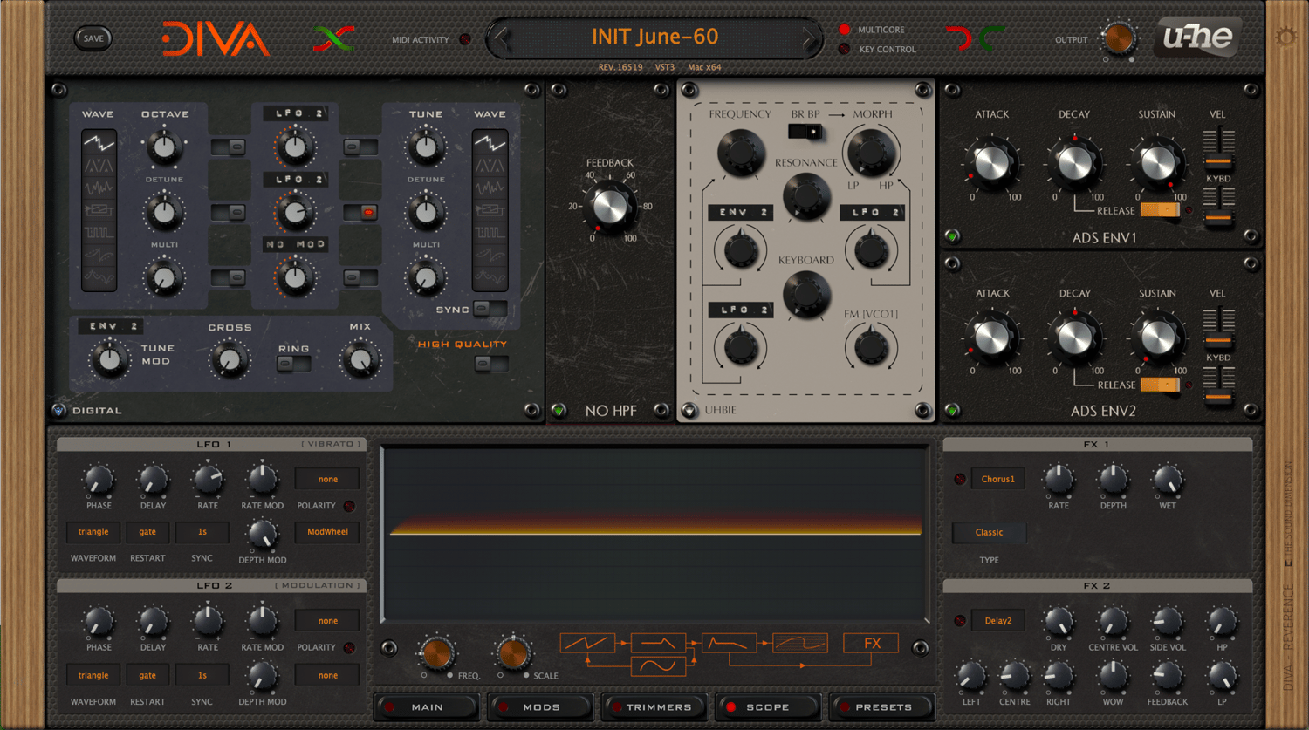
Task: Open the NO MOD source selector in the oscillator
Action: (x=295, y=244)
